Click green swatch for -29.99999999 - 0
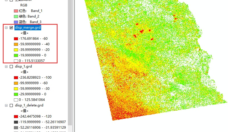 [16, 94]
